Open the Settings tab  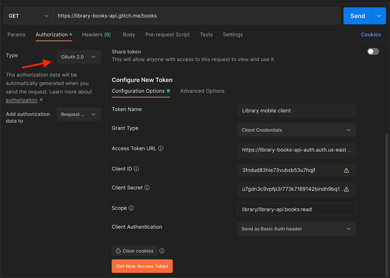233,35
